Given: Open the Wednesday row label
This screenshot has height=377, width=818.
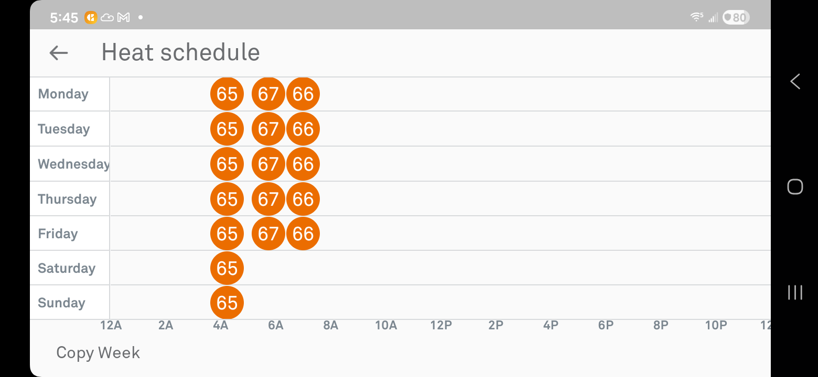Looking at the screenshot, I should (x=73, y=164).
